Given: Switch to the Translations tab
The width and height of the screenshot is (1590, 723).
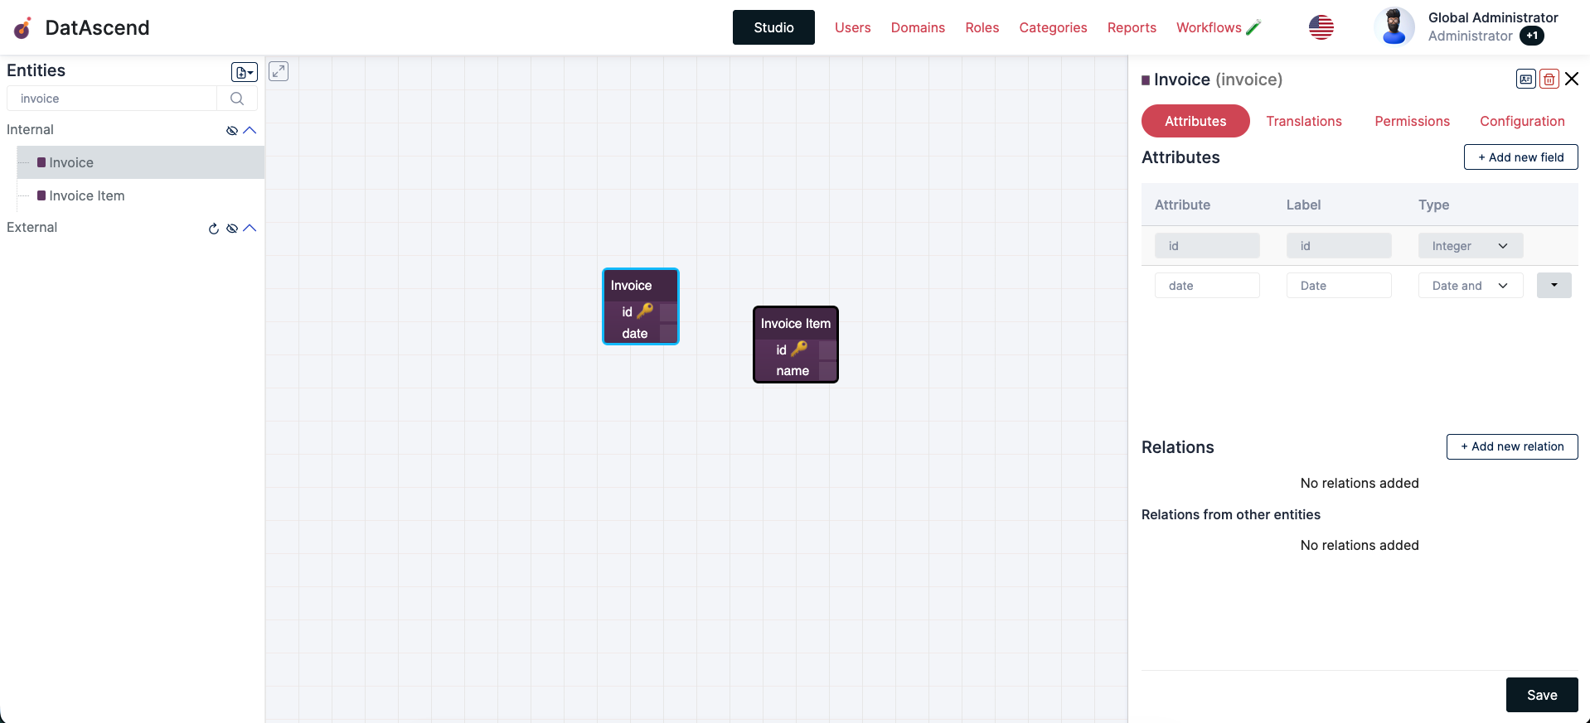Looking at the screenshot, I should [x=1303, y=121].
